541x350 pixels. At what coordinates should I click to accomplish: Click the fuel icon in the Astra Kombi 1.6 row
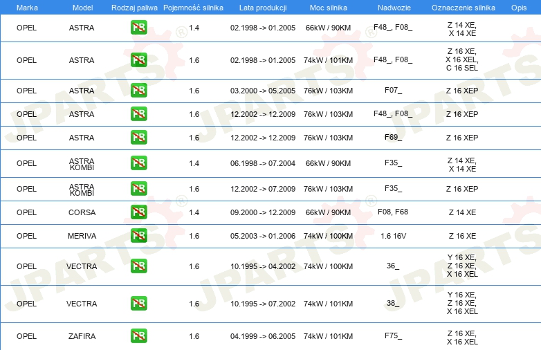pyautogui.click(x=138, y=189)
